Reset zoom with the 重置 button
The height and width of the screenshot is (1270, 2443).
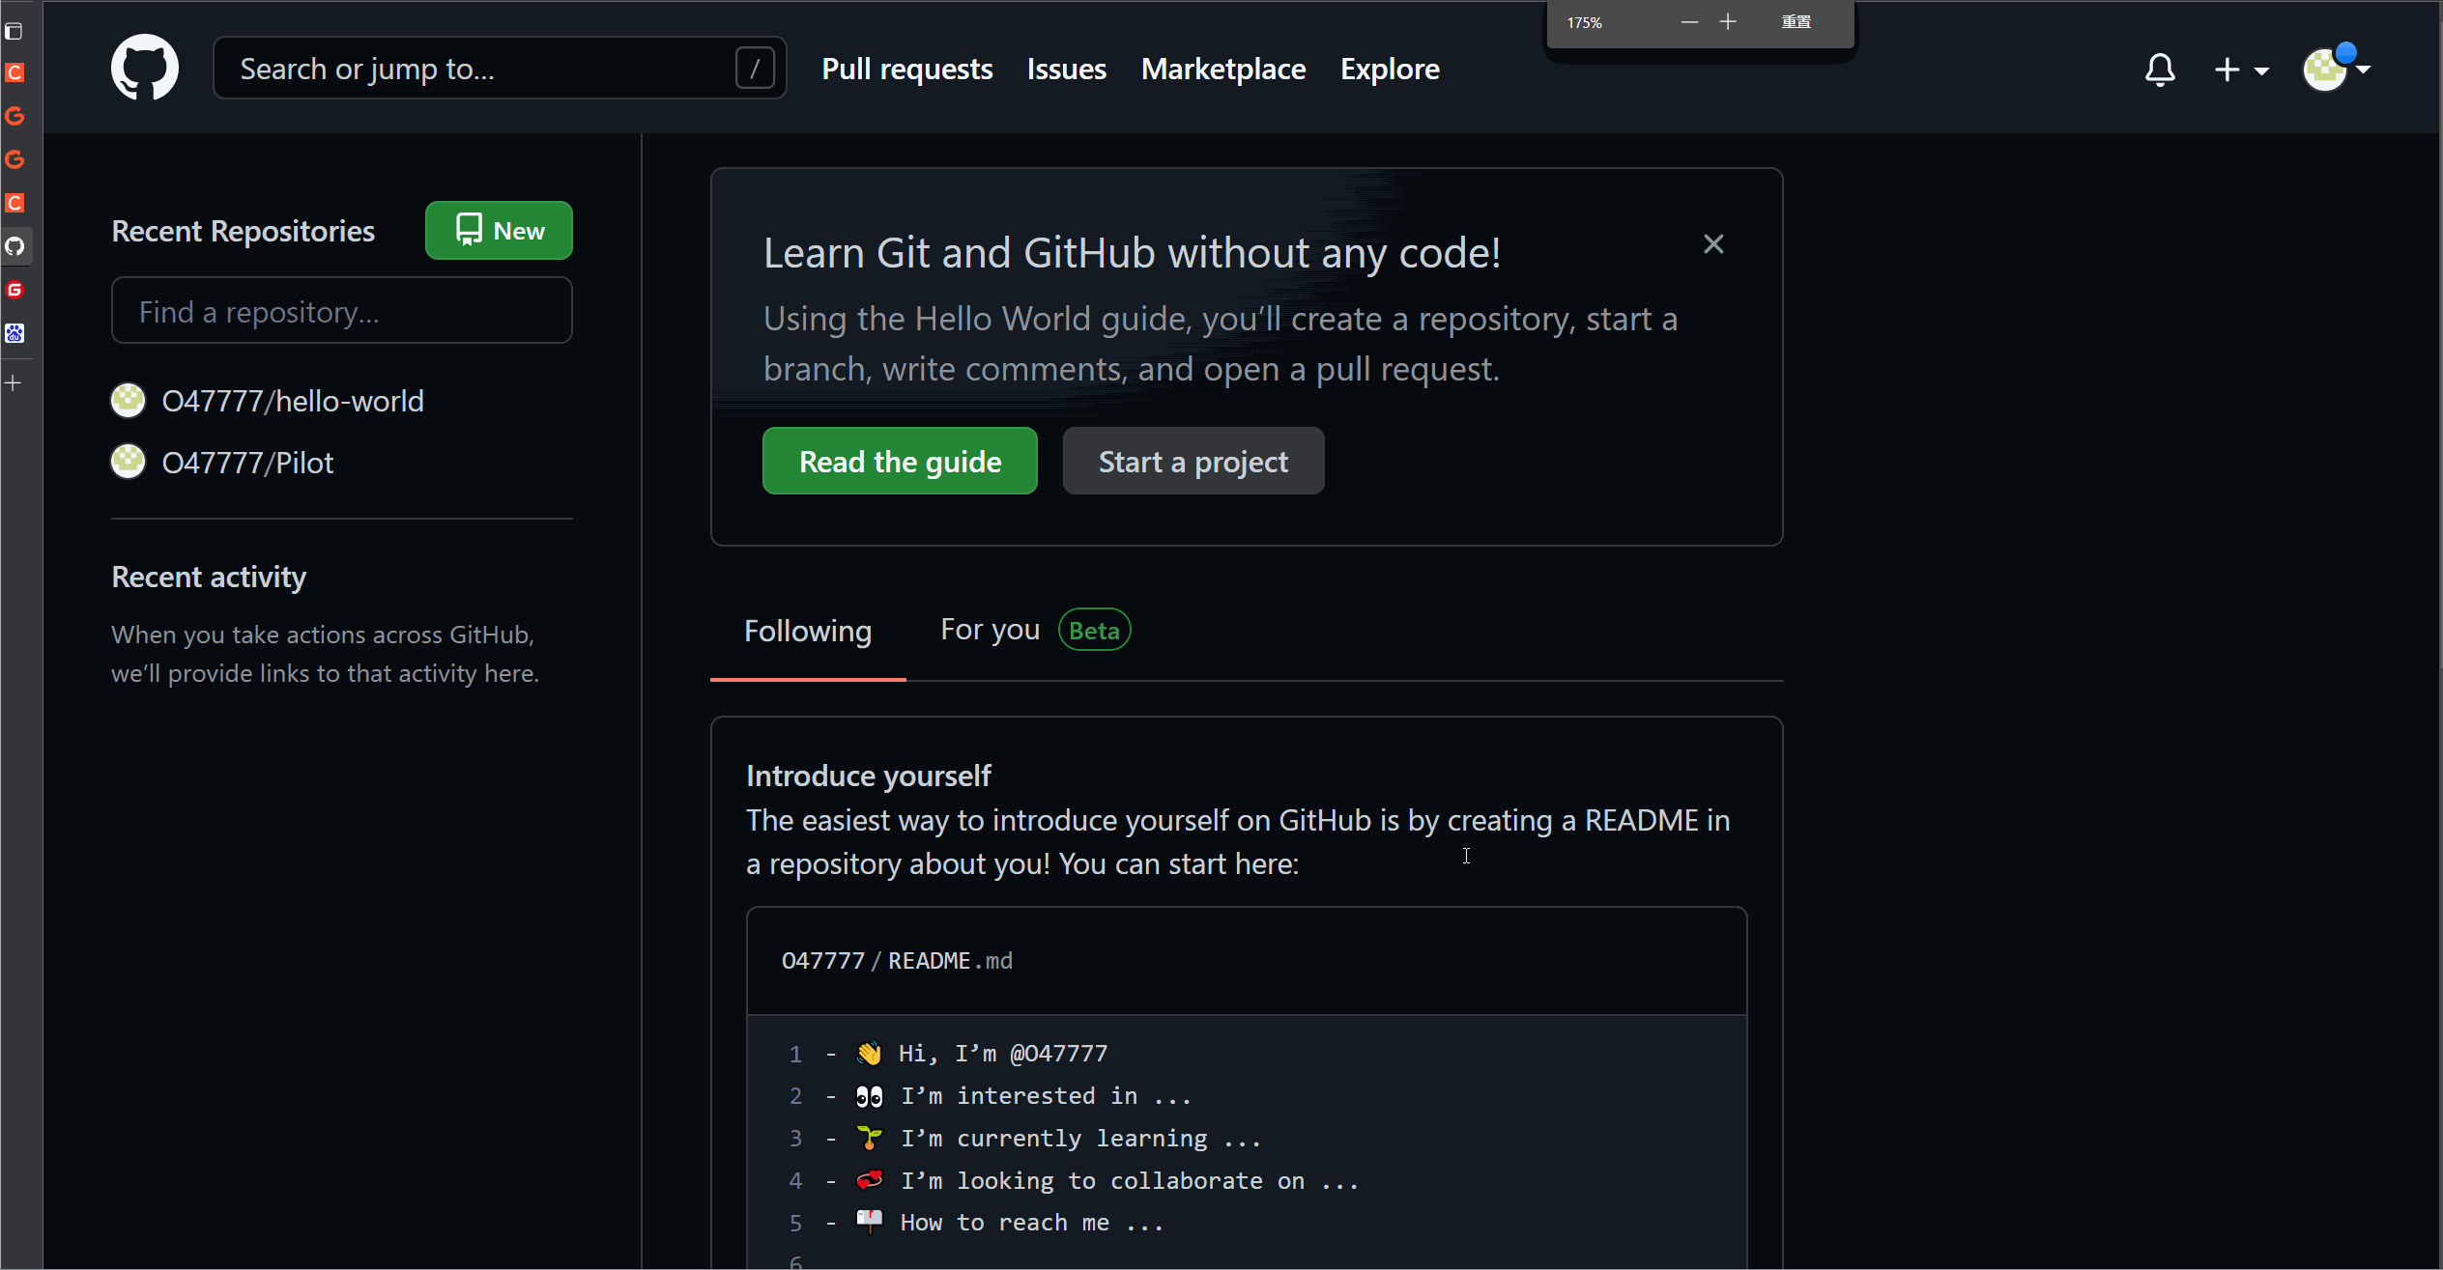(x=1796, y=21)
